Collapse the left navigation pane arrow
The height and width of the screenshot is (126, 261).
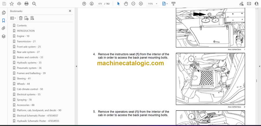click(x=76, y=66)
